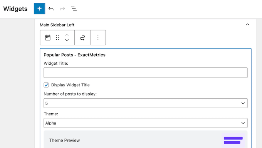Screen dimensions: 262x148
Task: Open the three-dot block options menu
Action: coord(98,37)
